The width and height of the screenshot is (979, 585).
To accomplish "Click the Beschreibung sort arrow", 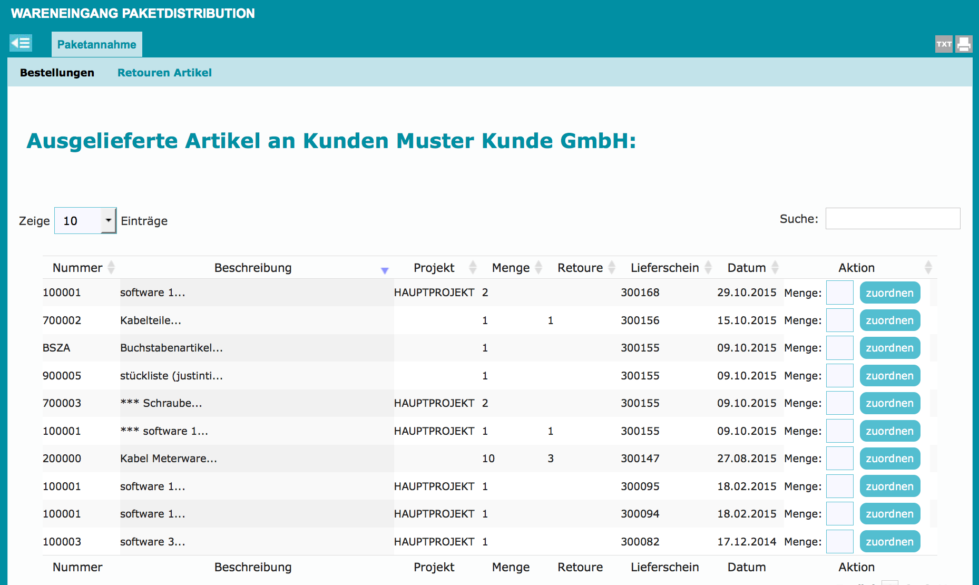I will (385, 270).
